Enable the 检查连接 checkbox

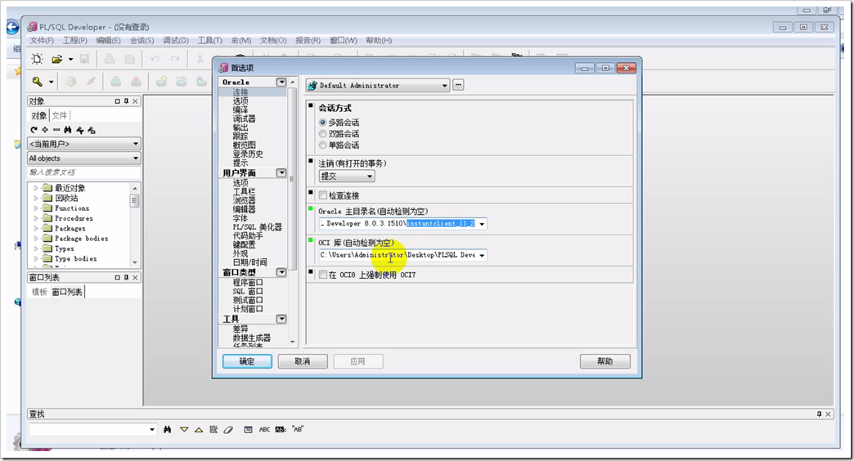coord(323,195)
